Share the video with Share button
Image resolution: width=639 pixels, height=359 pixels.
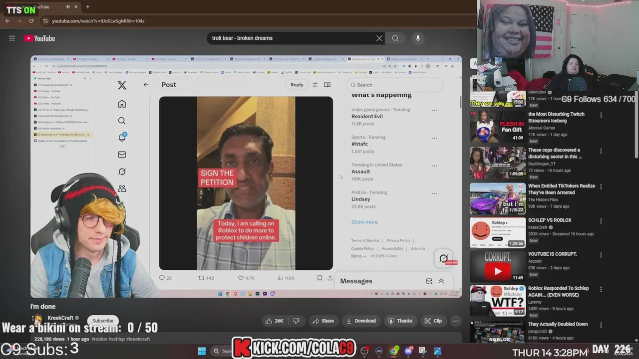coord(323,321)
